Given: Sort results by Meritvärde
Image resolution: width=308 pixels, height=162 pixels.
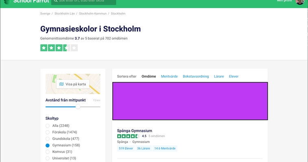Looking at the screenshot, I should coord(169,76).
